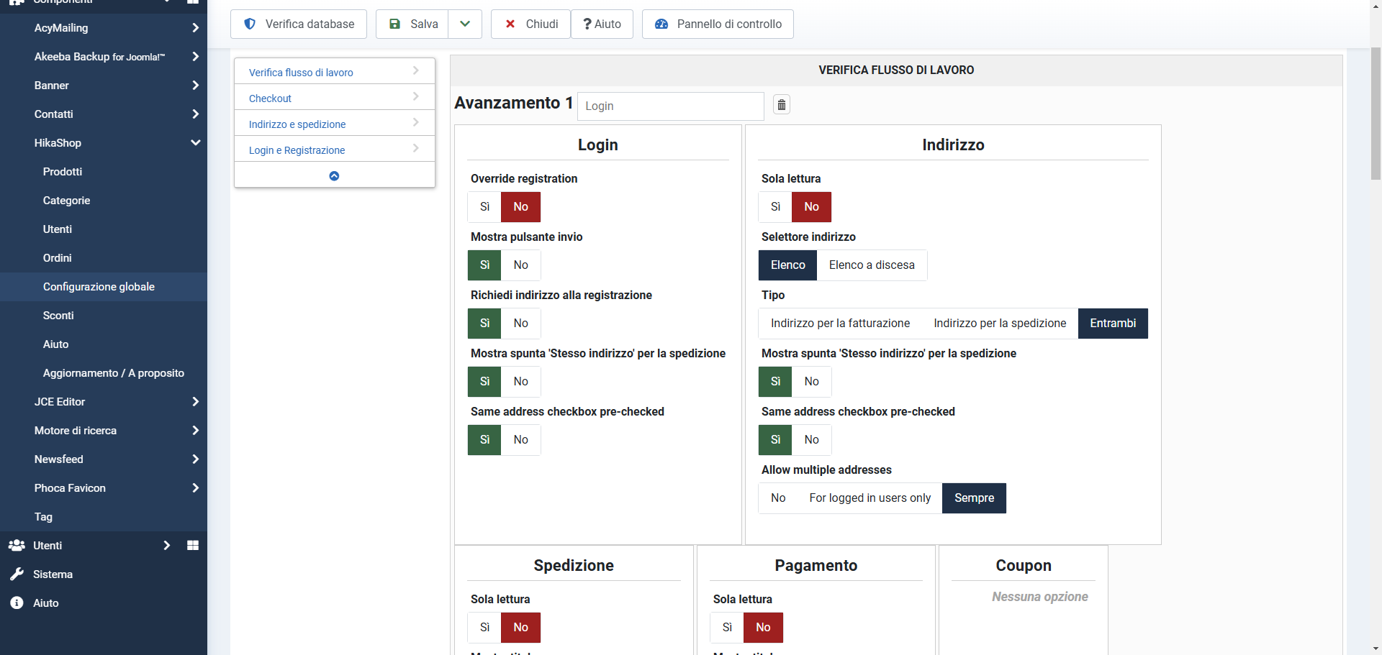Click the Aiuto info icon in sidebar
The width and height of the screenshot is (1382, 655).
pos(17,603)
